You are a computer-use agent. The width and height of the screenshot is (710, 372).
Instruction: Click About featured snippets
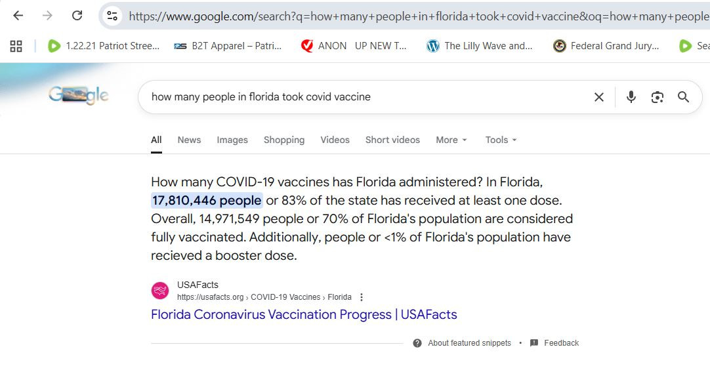pyautogui.click(x=469, y=343)
